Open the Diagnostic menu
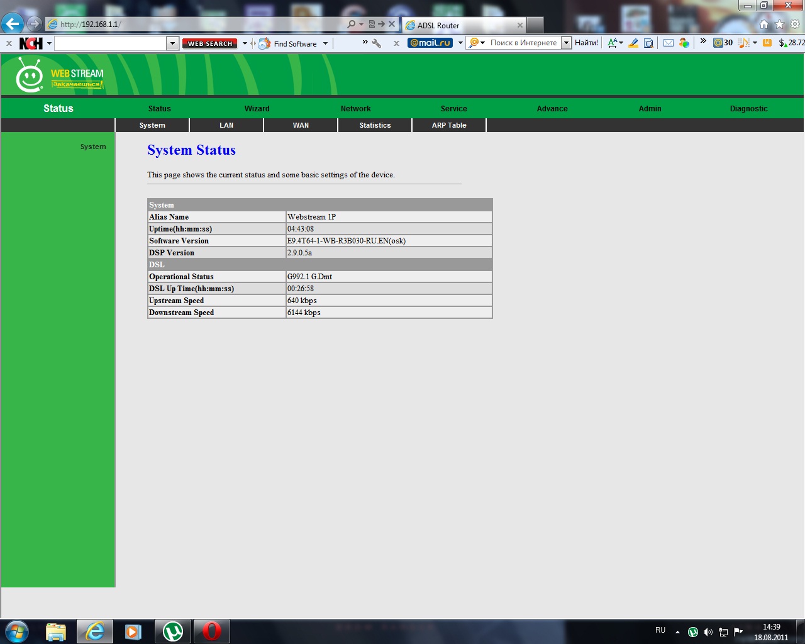Screen dimensions: 805x644 (749, 109)
